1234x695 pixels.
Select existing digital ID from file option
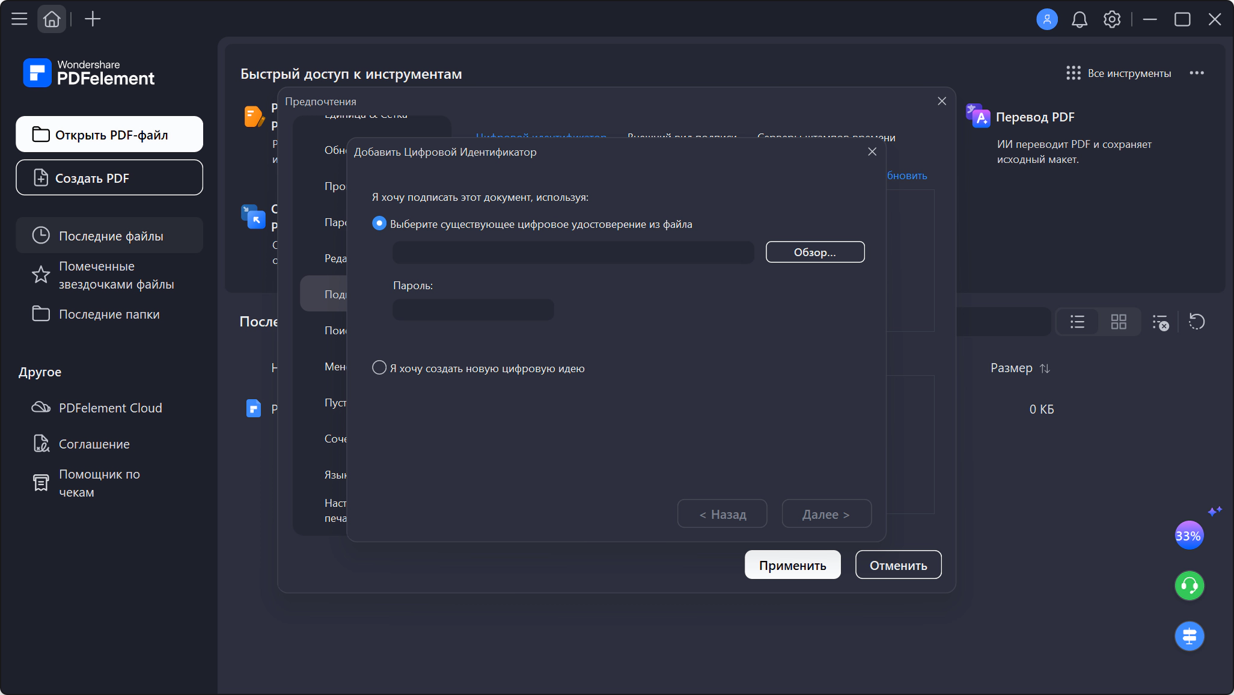(x=379, y=223)
